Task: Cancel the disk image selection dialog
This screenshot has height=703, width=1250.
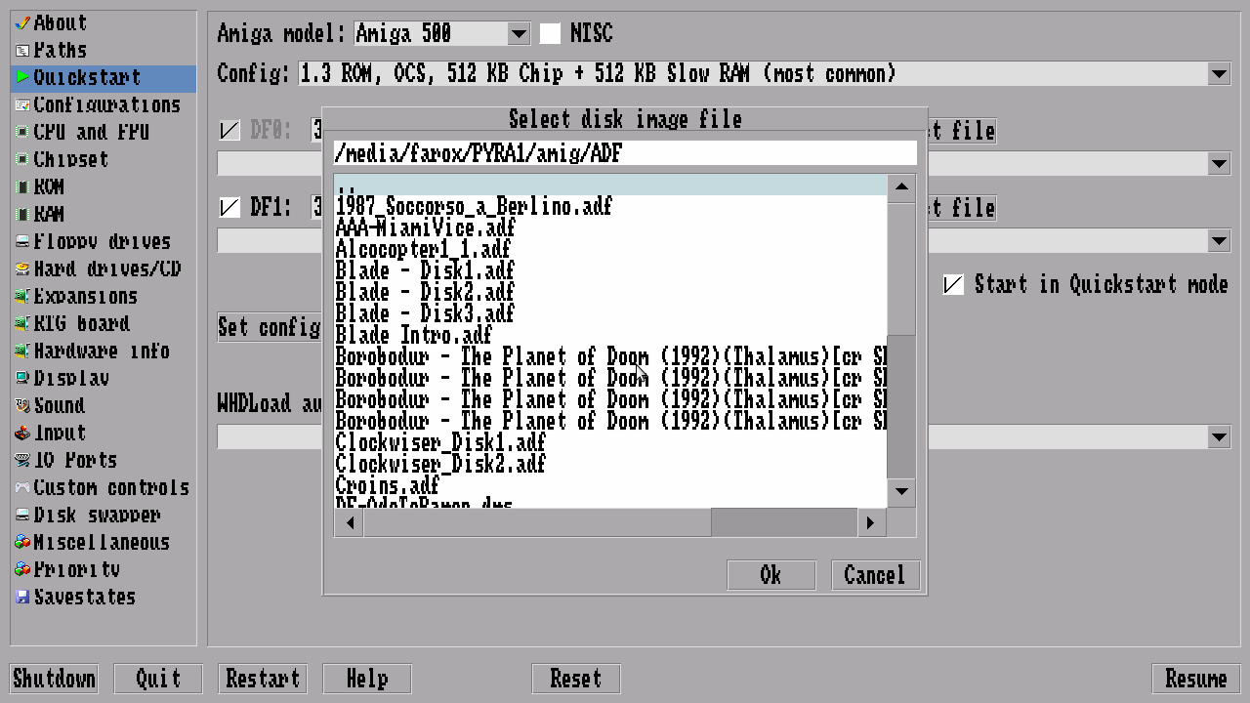Action: pos(874,575)
